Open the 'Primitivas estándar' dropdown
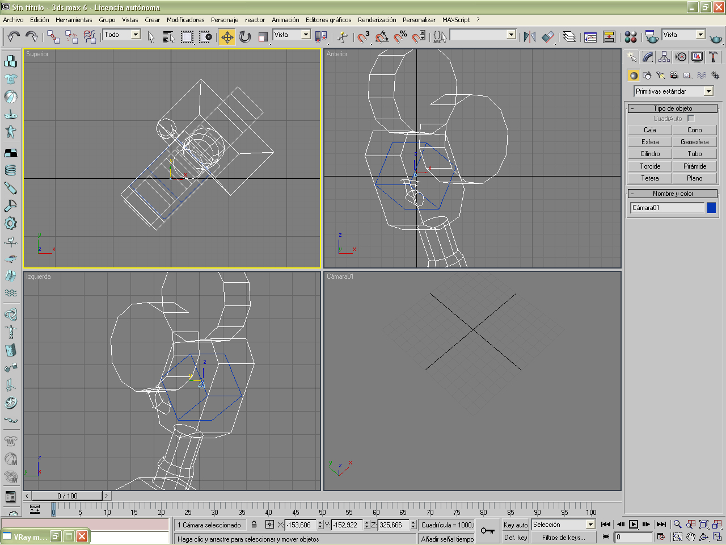Screen dimensions: 726x545 click(708, 91)
